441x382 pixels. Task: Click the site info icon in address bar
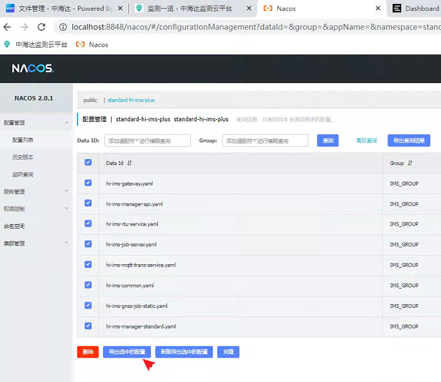coord(63,27)
